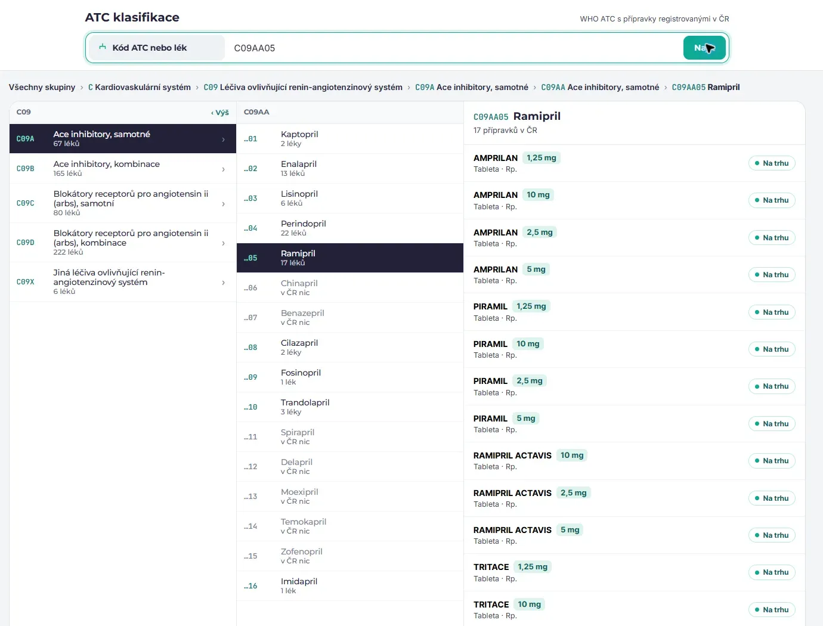This screenshot has width=823, height=626.
Task: Open the Všechny skupiny breadcrumb
Action: click(x=42, y=87)
